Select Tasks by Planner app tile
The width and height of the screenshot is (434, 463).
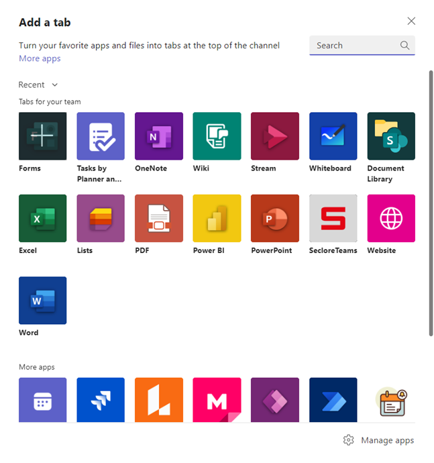101,136
